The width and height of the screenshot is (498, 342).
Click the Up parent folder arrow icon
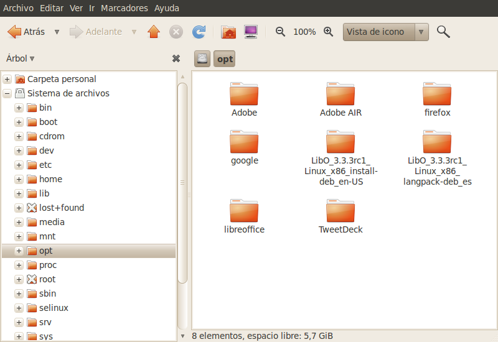pos(154,32)
